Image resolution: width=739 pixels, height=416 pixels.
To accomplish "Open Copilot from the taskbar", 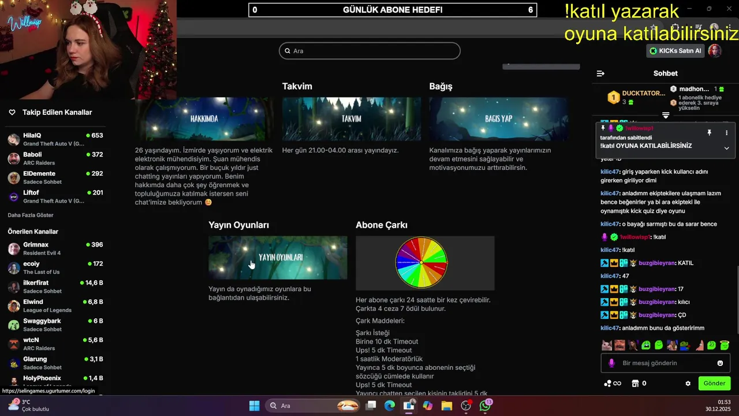I will point(428,406).
